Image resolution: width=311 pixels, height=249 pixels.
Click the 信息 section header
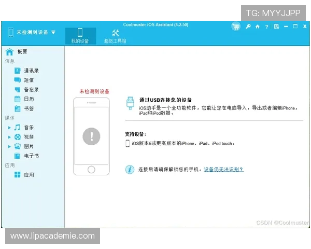[10, 61]
